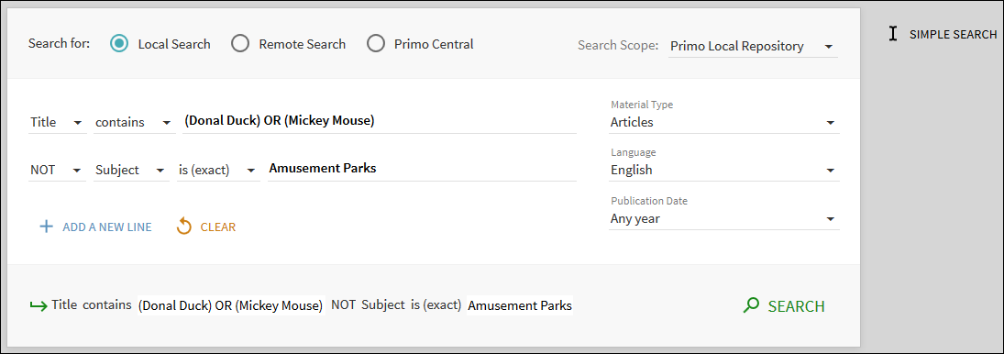Click the CLEAR button text

coord(217,227)
